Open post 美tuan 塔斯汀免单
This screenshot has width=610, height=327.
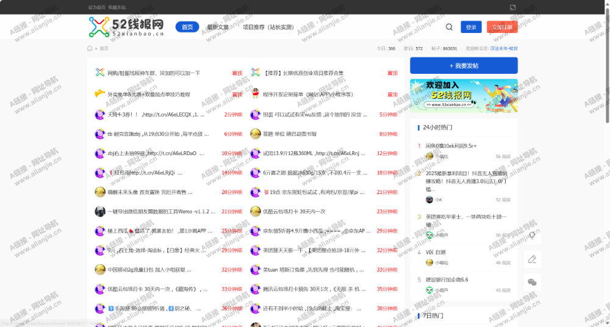314,270
